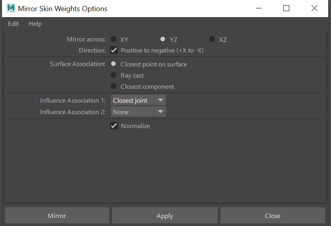Click the Maya logo icon in title bar
Viewport: 331px width, 226px height.
click(11, 8)
